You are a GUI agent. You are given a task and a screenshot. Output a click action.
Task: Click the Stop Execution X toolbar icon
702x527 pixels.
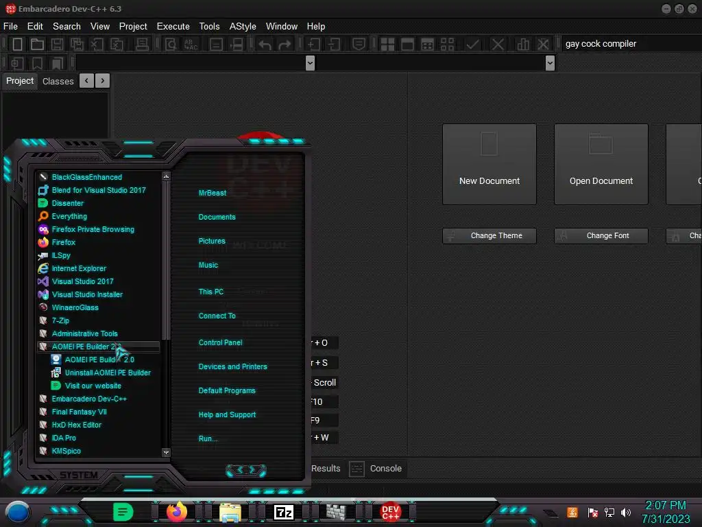tap(498, 44)
